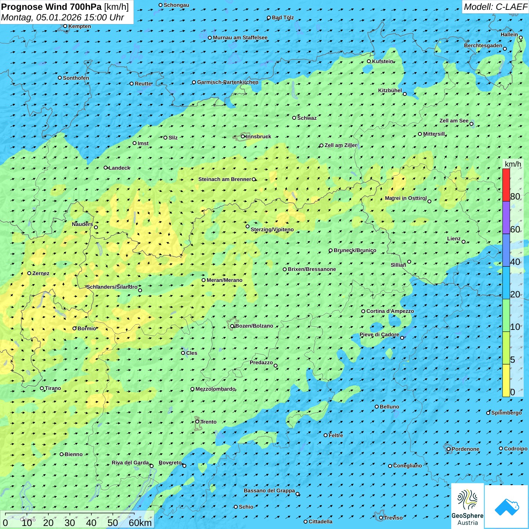Screen dimensions: 529x529
Task: Click the 'Codroipo' label
Action: coord(516,449)
